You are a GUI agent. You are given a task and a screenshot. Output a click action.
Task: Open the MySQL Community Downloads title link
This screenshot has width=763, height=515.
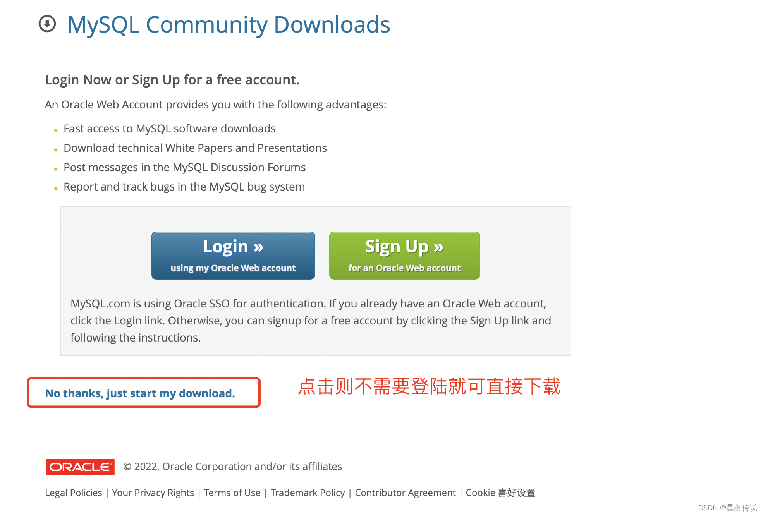pos(229,25)
